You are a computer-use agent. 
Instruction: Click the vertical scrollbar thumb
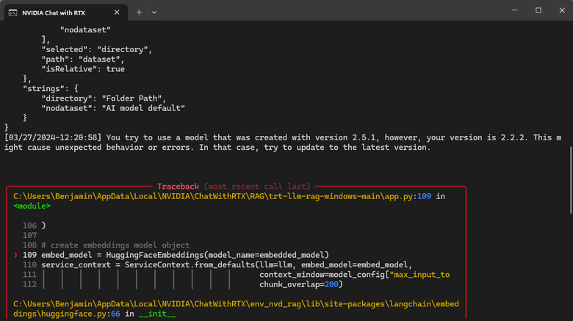(x=571, y=180)
